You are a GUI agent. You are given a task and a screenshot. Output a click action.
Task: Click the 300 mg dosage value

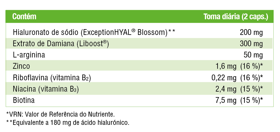tap(251, 44)
